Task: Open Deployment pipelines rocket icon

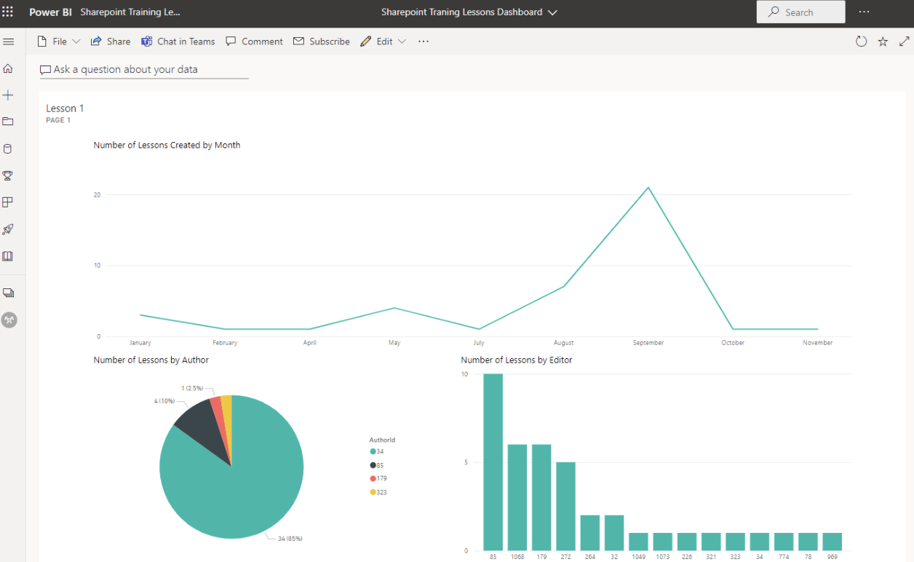Action: click(x=8, y=229)
